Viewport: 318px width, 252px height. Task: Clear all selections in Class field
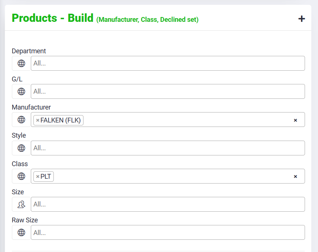tap(295, 177)
